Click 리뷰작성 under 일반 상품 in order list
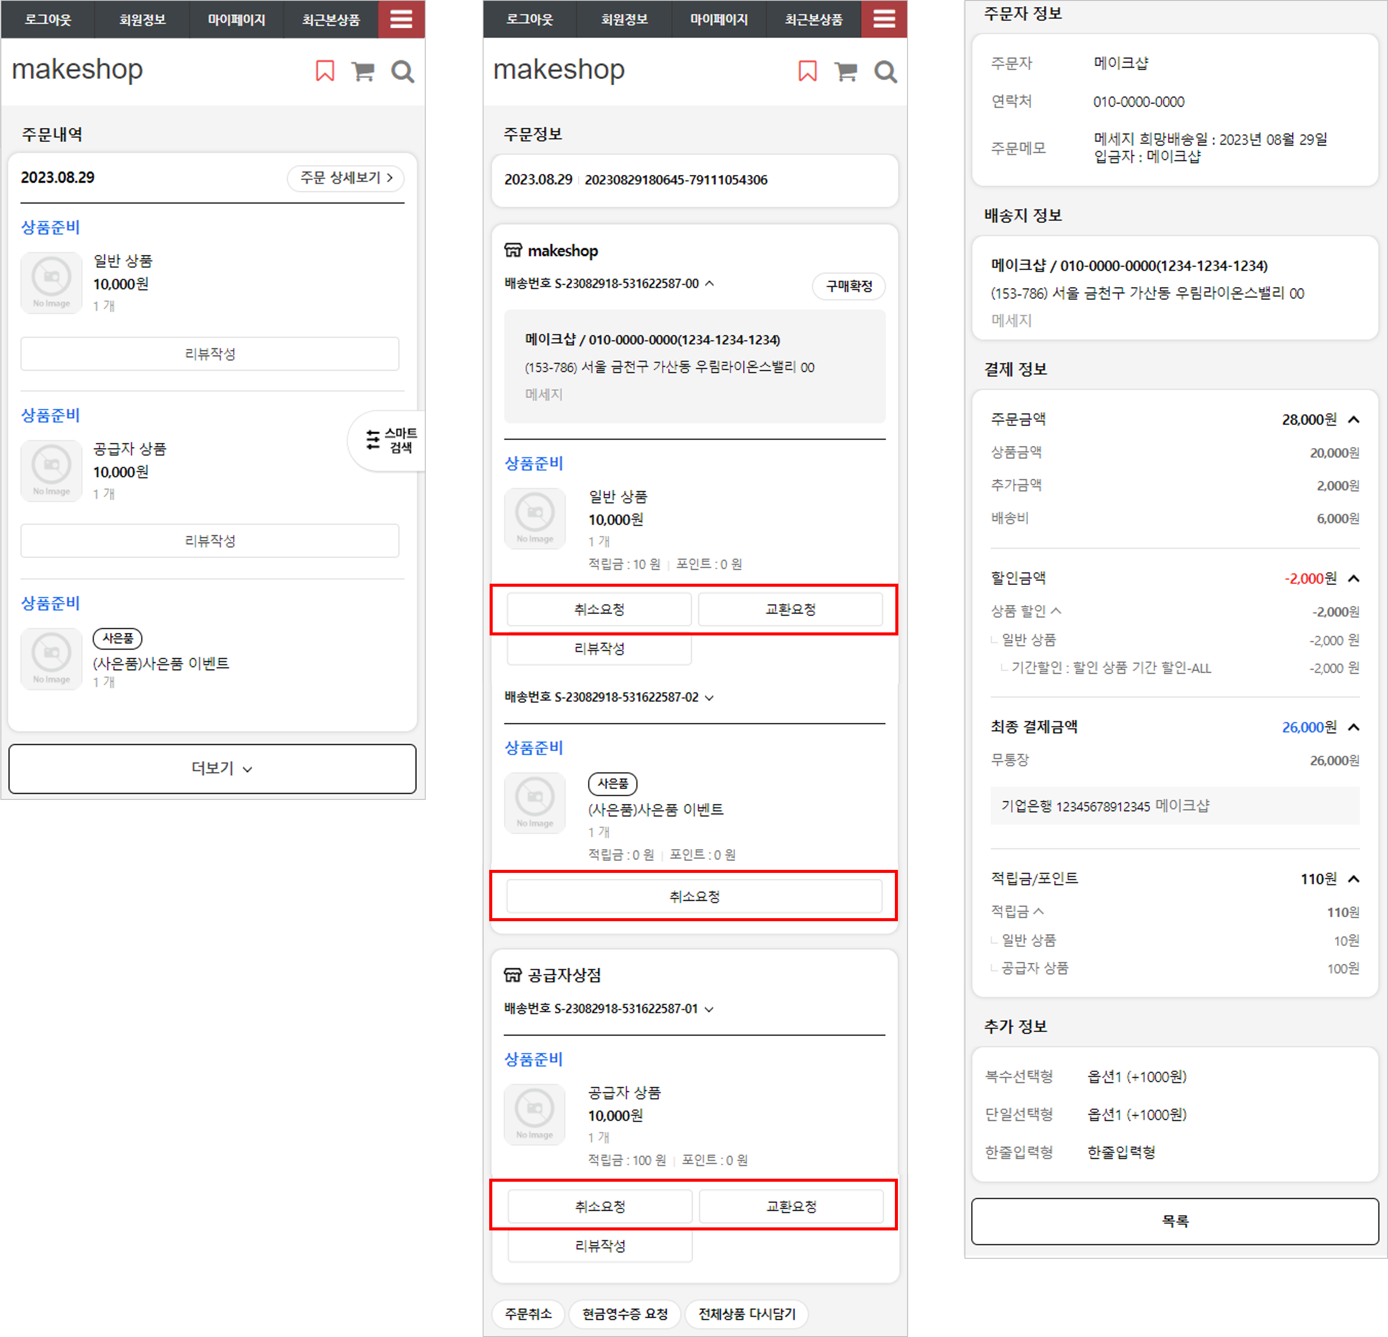This screenshot has width=1388, height=1337. (x=210, y=353)
